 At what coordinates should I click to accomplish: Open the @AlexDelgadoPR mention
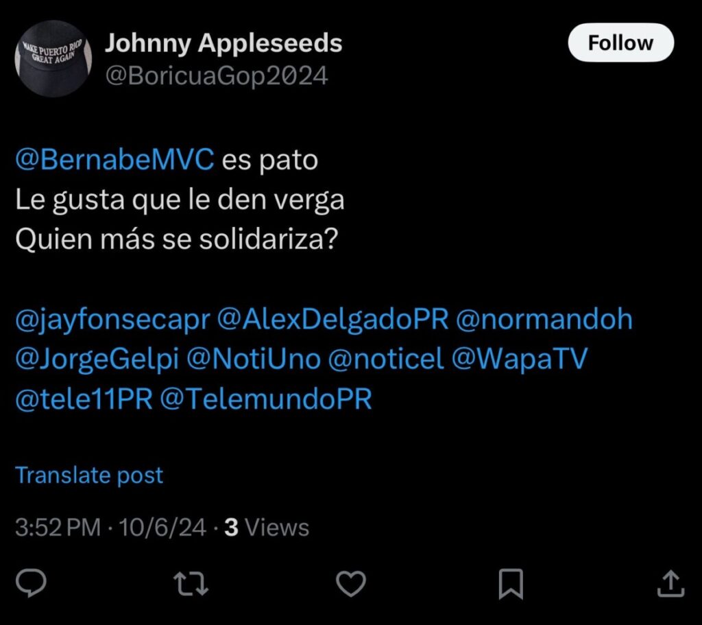(x=332, y=320)
